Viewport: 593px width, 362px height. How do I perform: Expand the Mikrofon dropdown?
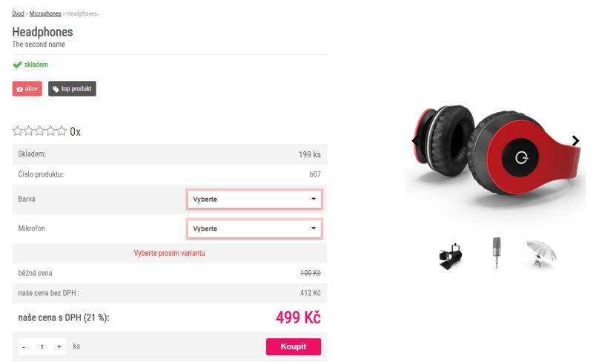[x=254, y=228]
